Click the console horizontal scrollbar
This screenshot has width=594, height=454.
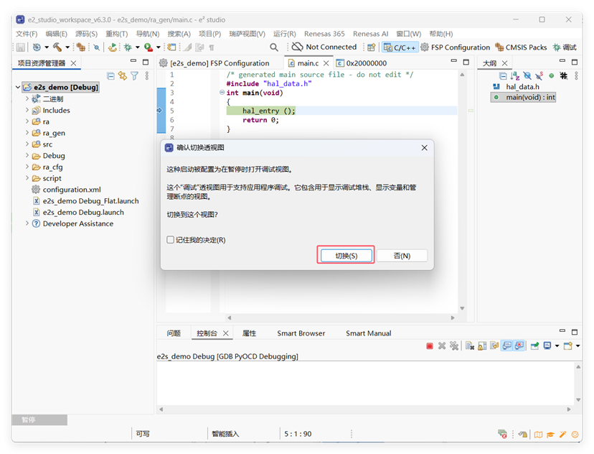366,409
